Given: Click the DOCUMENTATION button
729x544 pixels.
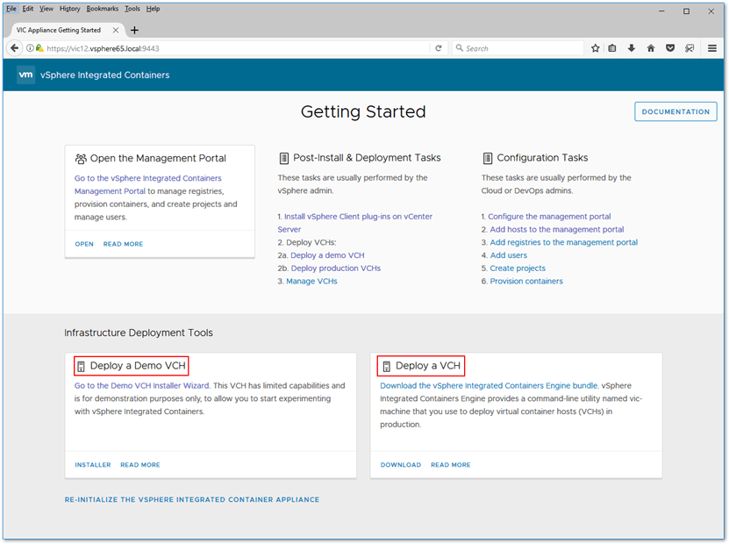Looking at the screenshot, I should [x=675, y=111].
